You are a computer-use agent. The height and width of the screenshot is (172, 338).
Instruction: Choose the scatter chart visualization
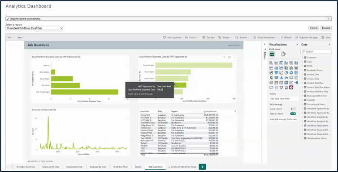(x=282, y=72)
